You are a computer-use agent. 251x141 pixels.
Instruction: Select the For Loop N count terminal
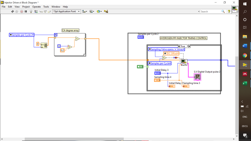pos(56,35)
